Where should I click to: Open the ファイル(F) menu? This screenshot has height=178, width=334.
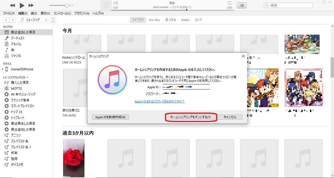coord(9,13)
